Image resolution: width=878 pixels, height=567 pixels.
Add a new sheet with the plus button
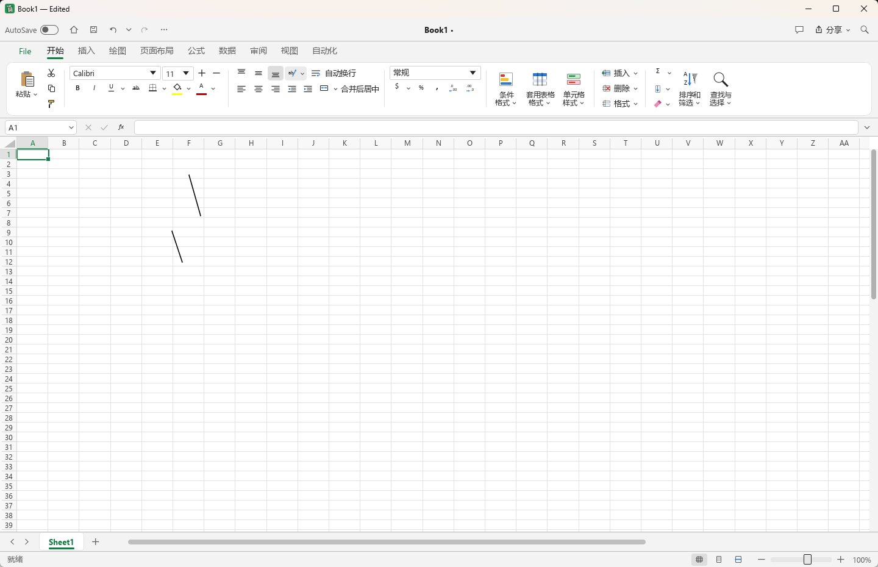(x=96, y=542)
